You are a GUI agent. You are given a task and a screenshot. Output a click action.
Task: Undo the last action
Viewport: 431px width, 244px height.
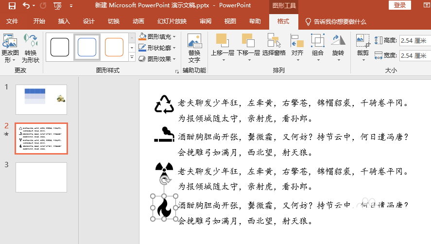[x=26, y=5]
